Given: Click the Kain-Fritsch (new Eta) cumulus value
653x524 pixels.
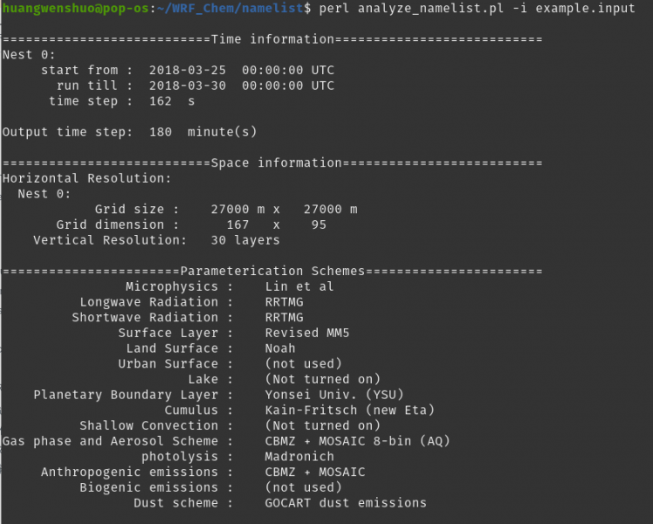Looking at the screenshot, I should tap(349, 410).
